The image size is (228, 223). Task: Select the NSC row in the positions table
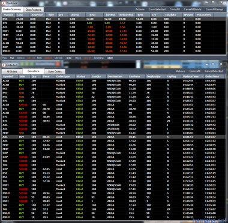point(114,19)
